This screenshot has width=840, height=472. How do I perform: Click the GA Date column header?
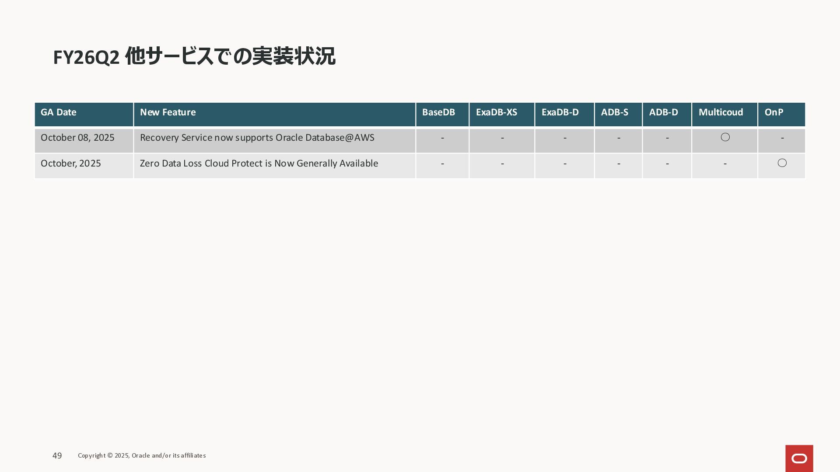pyautogui.click(x=59, y=112)
